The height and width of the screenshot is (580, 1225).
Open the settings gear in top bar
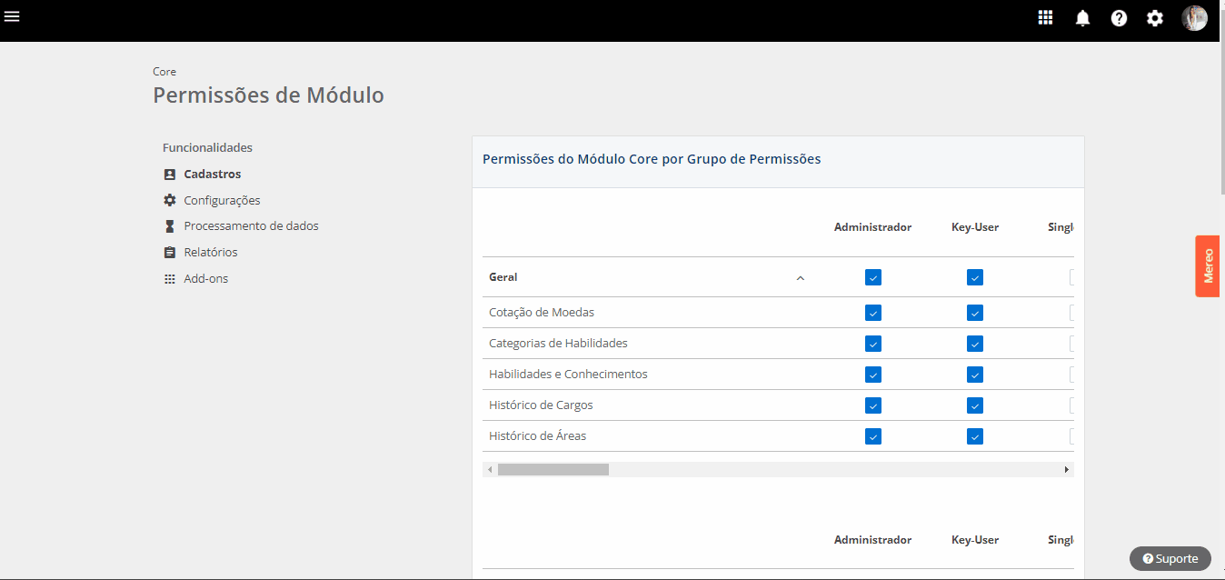[x=1155, y=18]
